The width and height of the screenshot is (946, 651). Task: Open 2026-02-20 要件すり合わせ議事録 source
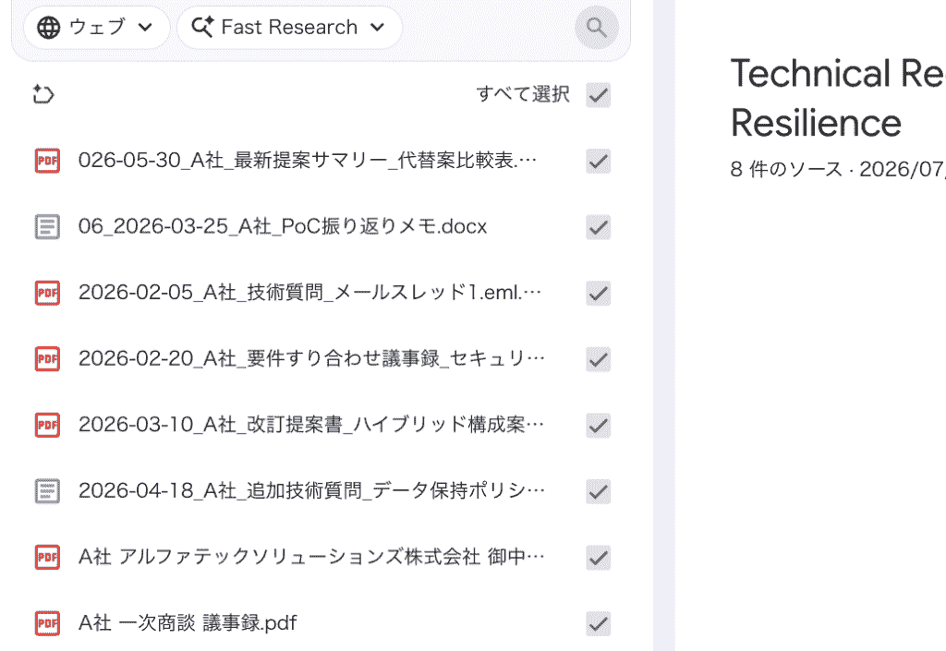tap(311, 358)
